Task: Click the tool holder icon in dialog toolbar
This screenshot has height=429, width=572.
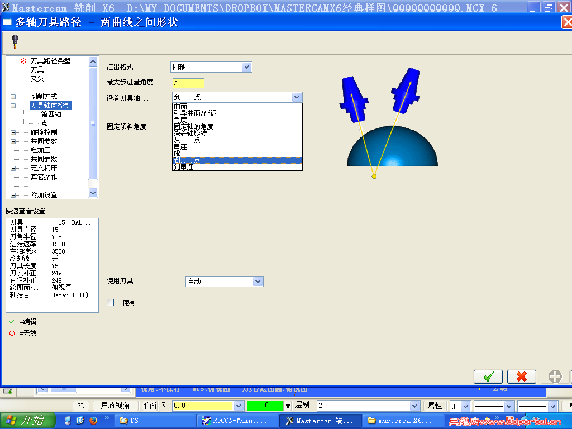Action: (15, 41)
